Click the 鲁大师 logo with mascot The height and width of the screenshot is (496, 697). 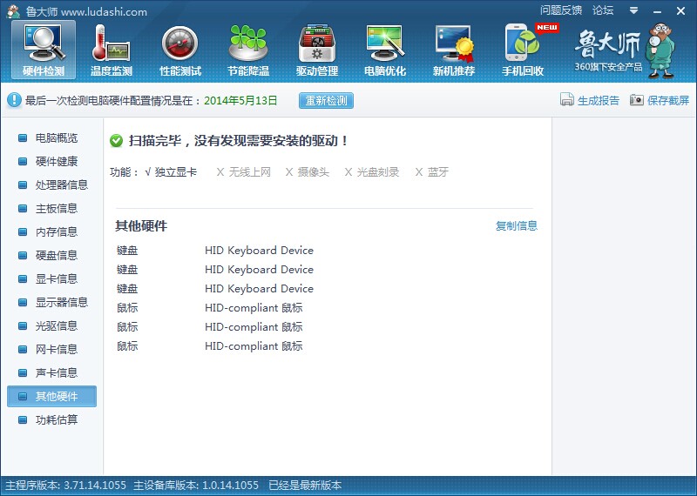coord(624,50)
